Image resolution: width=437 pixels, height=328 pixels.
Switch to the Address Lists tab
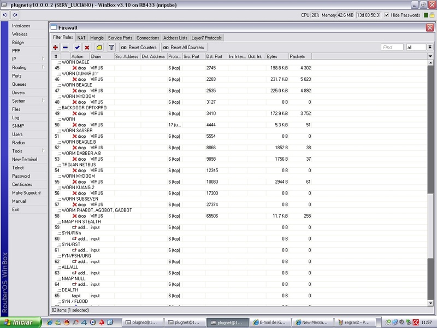tap(175, 38)
